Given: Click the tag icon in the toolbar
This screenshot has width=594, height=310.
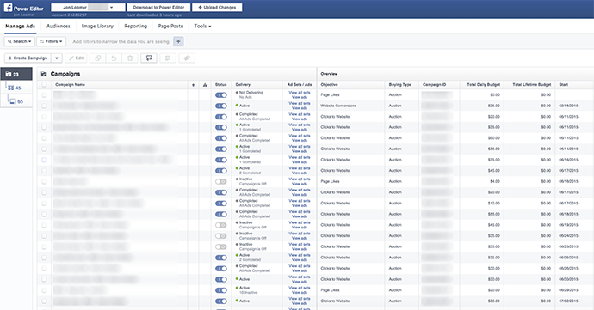Looking at the screenshot, I should pyautogui.click(x=187, y=58).
